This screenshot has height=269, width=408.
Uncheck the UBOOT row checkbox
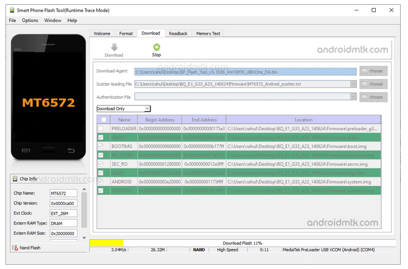101,138
